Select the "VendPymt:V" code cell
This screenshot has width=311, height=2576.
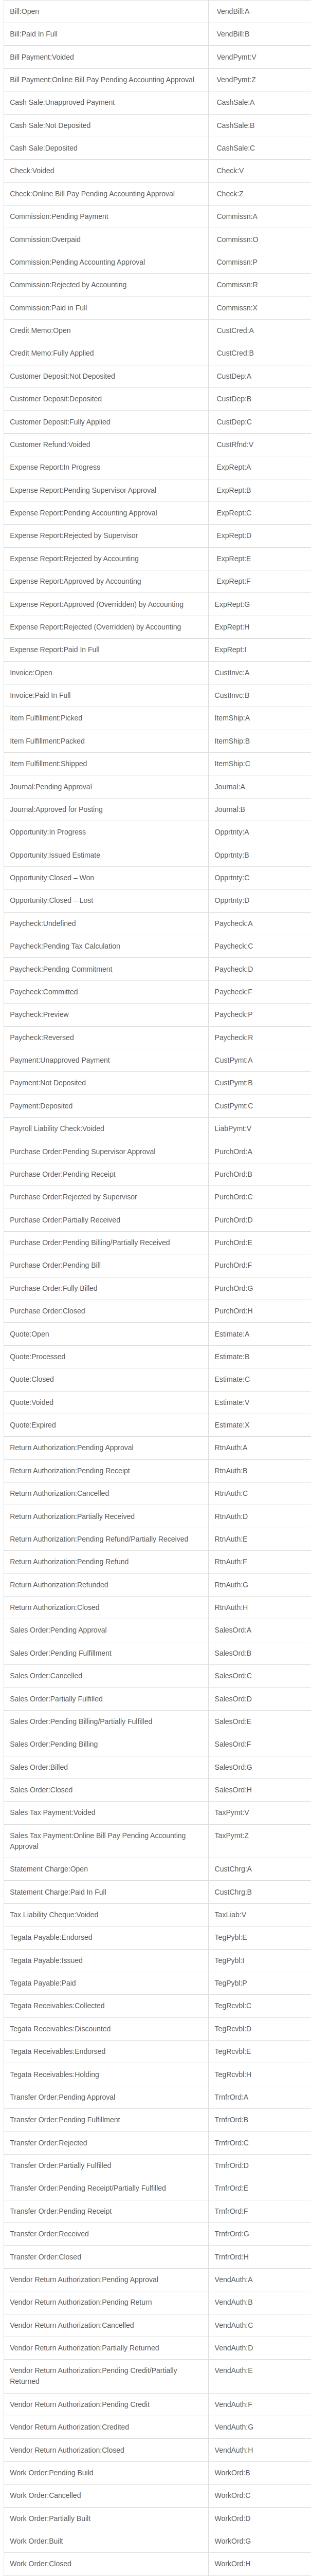tap(236, 57)
